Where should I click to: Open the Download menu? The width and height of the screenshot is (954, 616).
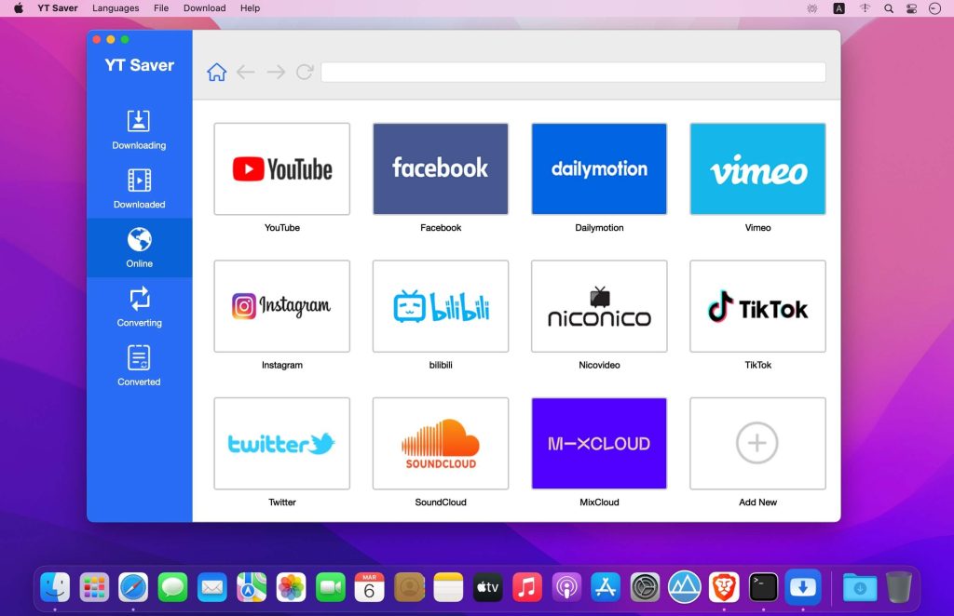(204, 8)
